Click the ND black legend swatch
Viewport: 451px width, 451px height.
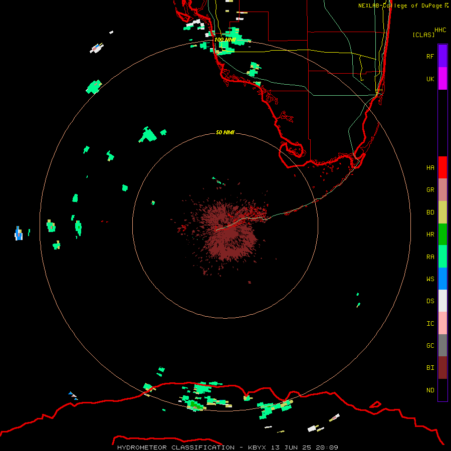pos(442,390)
